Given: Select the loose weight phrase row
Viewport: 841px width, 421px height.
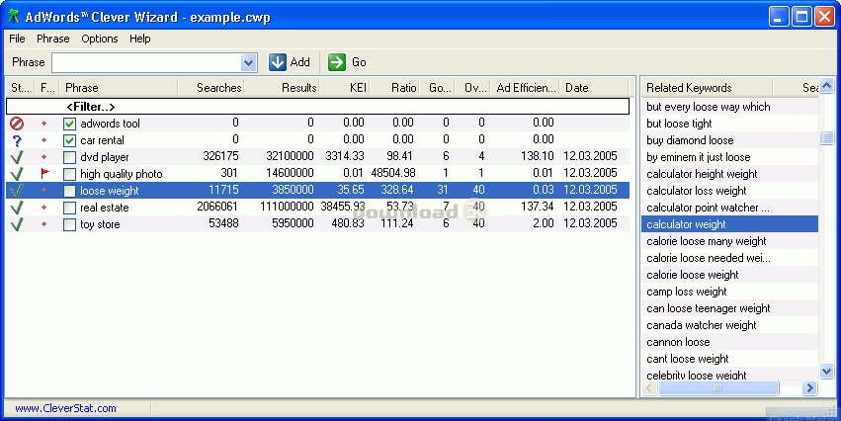Looking at the screenshot, I should point(317,191).
